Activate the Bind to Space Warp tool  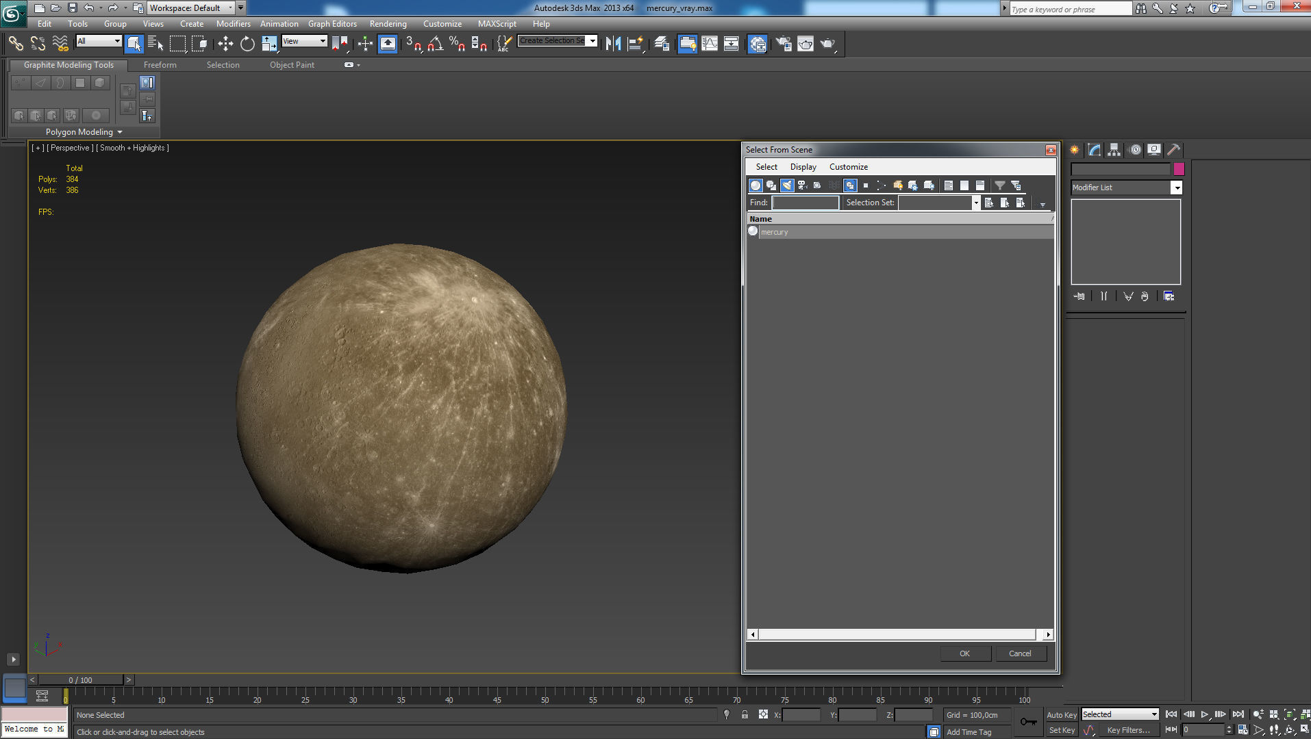[x=60, y=44]
